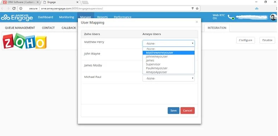
Task: Open the browser three-dot menu
Action: coord(277,8)
